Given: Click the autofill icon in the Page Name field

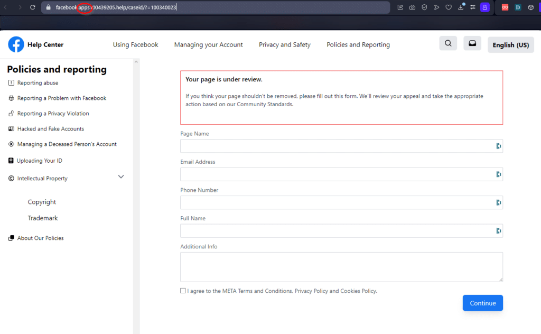Looking at the screenshot, I should (x=499, y=146).
